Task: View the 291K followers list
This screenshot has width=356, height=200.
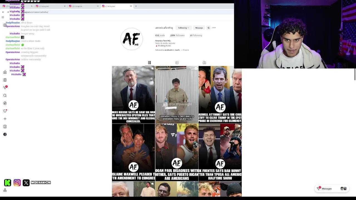Action: (177, 35)
